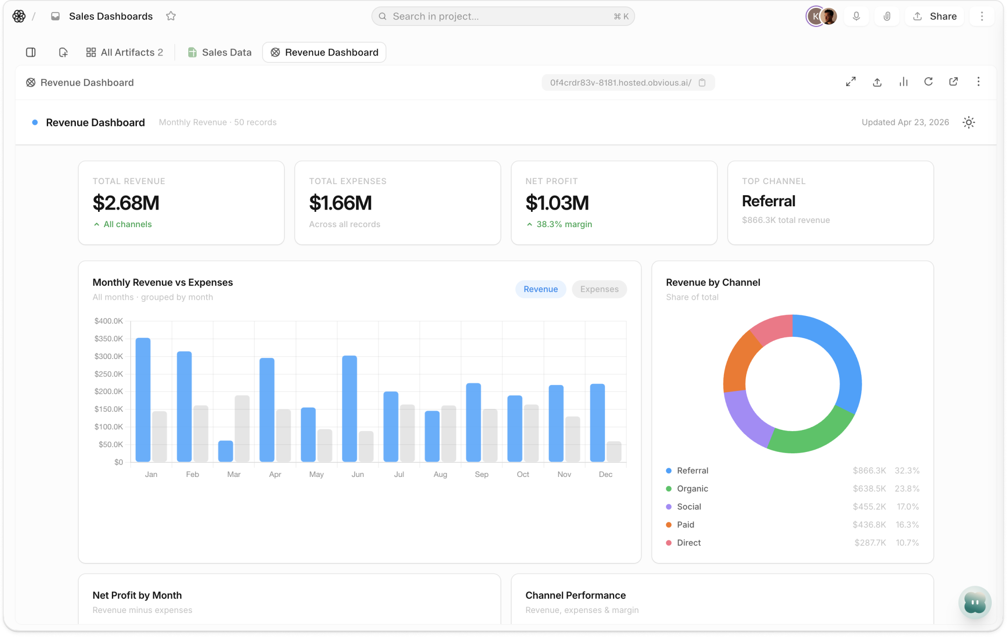
Task: Expand the dashboard to fullscreen
Action: pyautogui.click(x=851, y=82)
